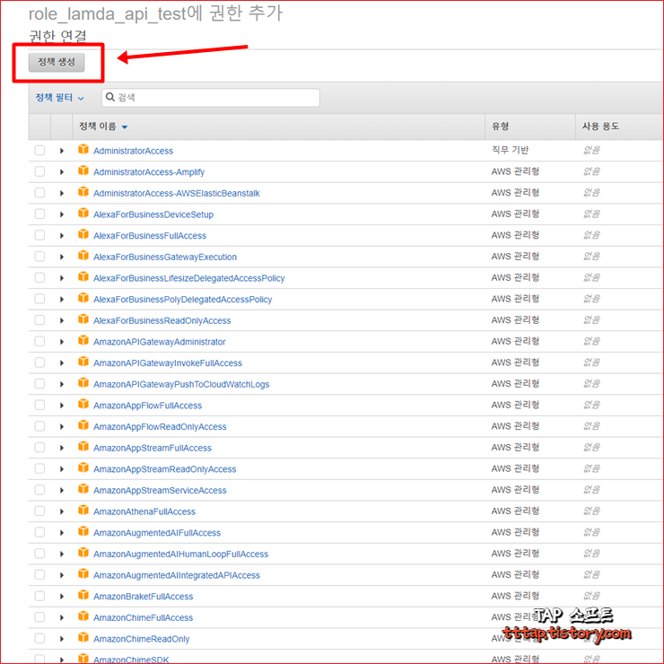Open the AdministratorAccess policy link
The image size is (664, 664).
pos(134,151)
